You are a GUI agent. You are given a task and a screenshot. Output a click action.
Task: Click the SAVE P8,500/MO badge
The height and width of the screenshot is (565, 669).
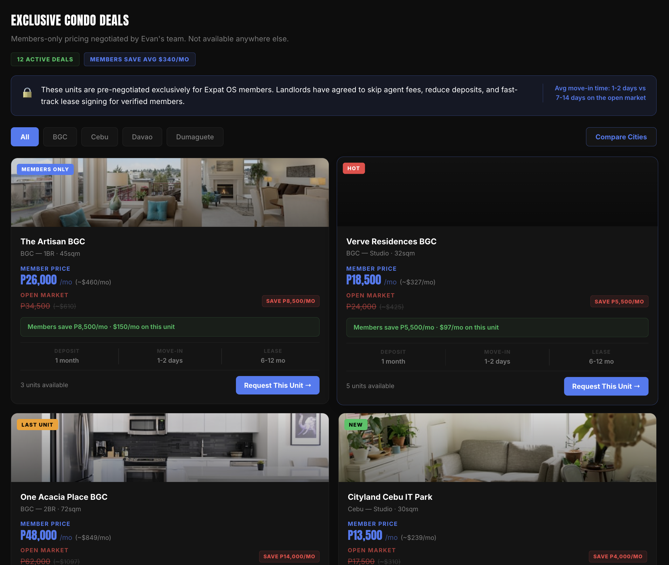pyautogui.click(x=290, y=301)
